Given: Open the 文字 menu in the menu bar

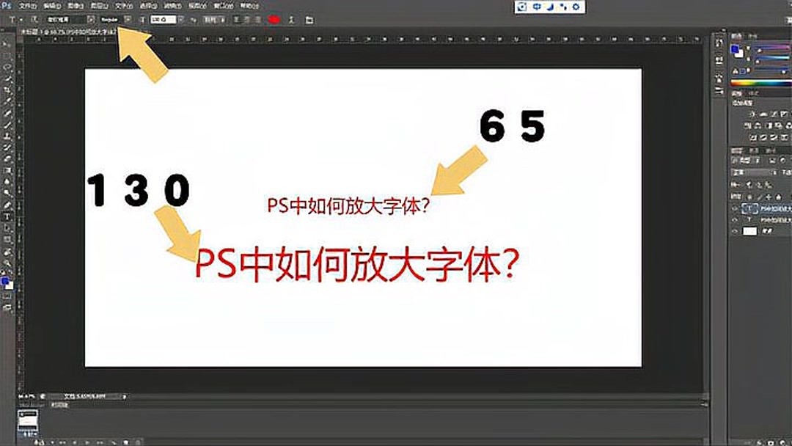Looking at the screenshot, I should point(125,5).
